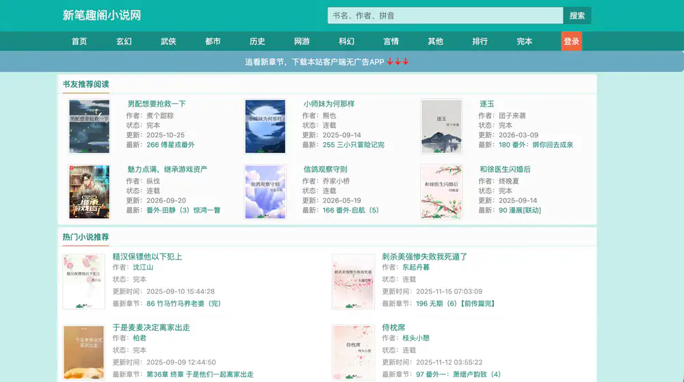Click author name 乔家小桥
This screenshot has width=684, height=382.
[336, 181]
